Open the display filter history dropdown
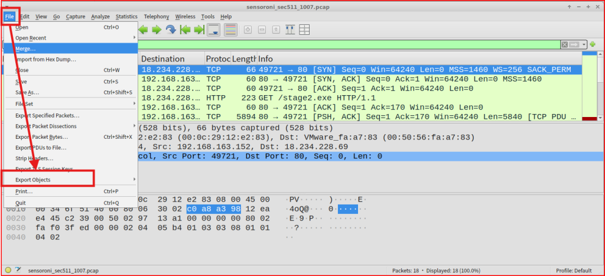Viewport: 605px width, 276px height. pos(584,44)
